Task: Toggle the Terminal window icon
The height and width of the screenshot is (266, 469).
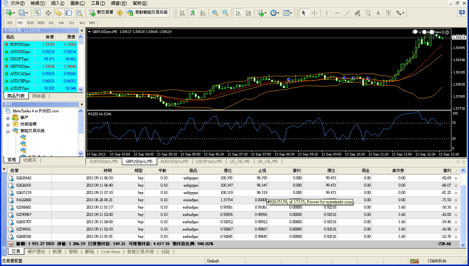Action: tap(68, 13)
